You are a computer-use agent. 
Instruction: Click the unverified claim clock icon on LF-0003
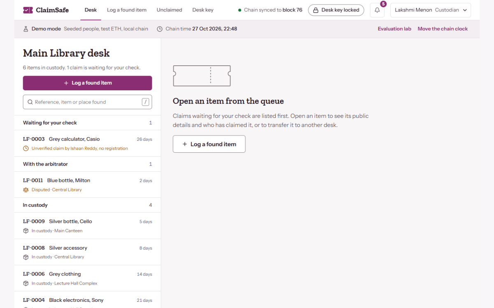(x=26, y=148)
